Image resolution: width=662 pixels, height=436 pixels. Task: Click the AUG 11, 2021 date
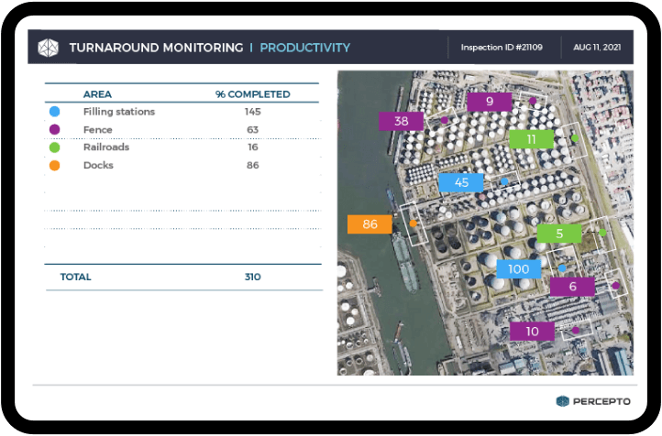(597, 48)
